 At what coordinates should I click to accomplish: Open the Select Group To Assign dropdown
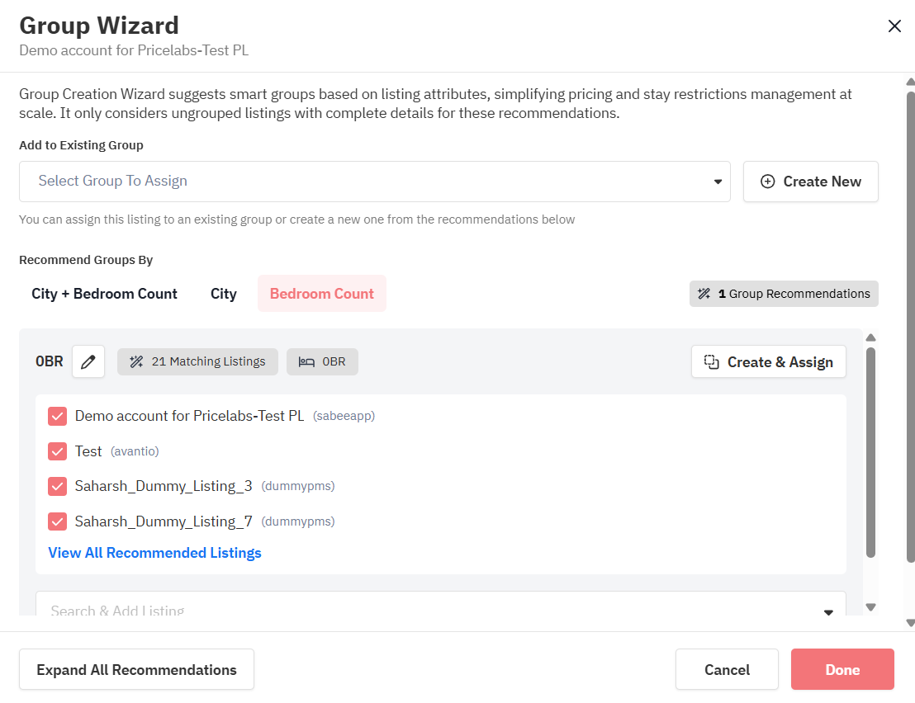(374, 182)
